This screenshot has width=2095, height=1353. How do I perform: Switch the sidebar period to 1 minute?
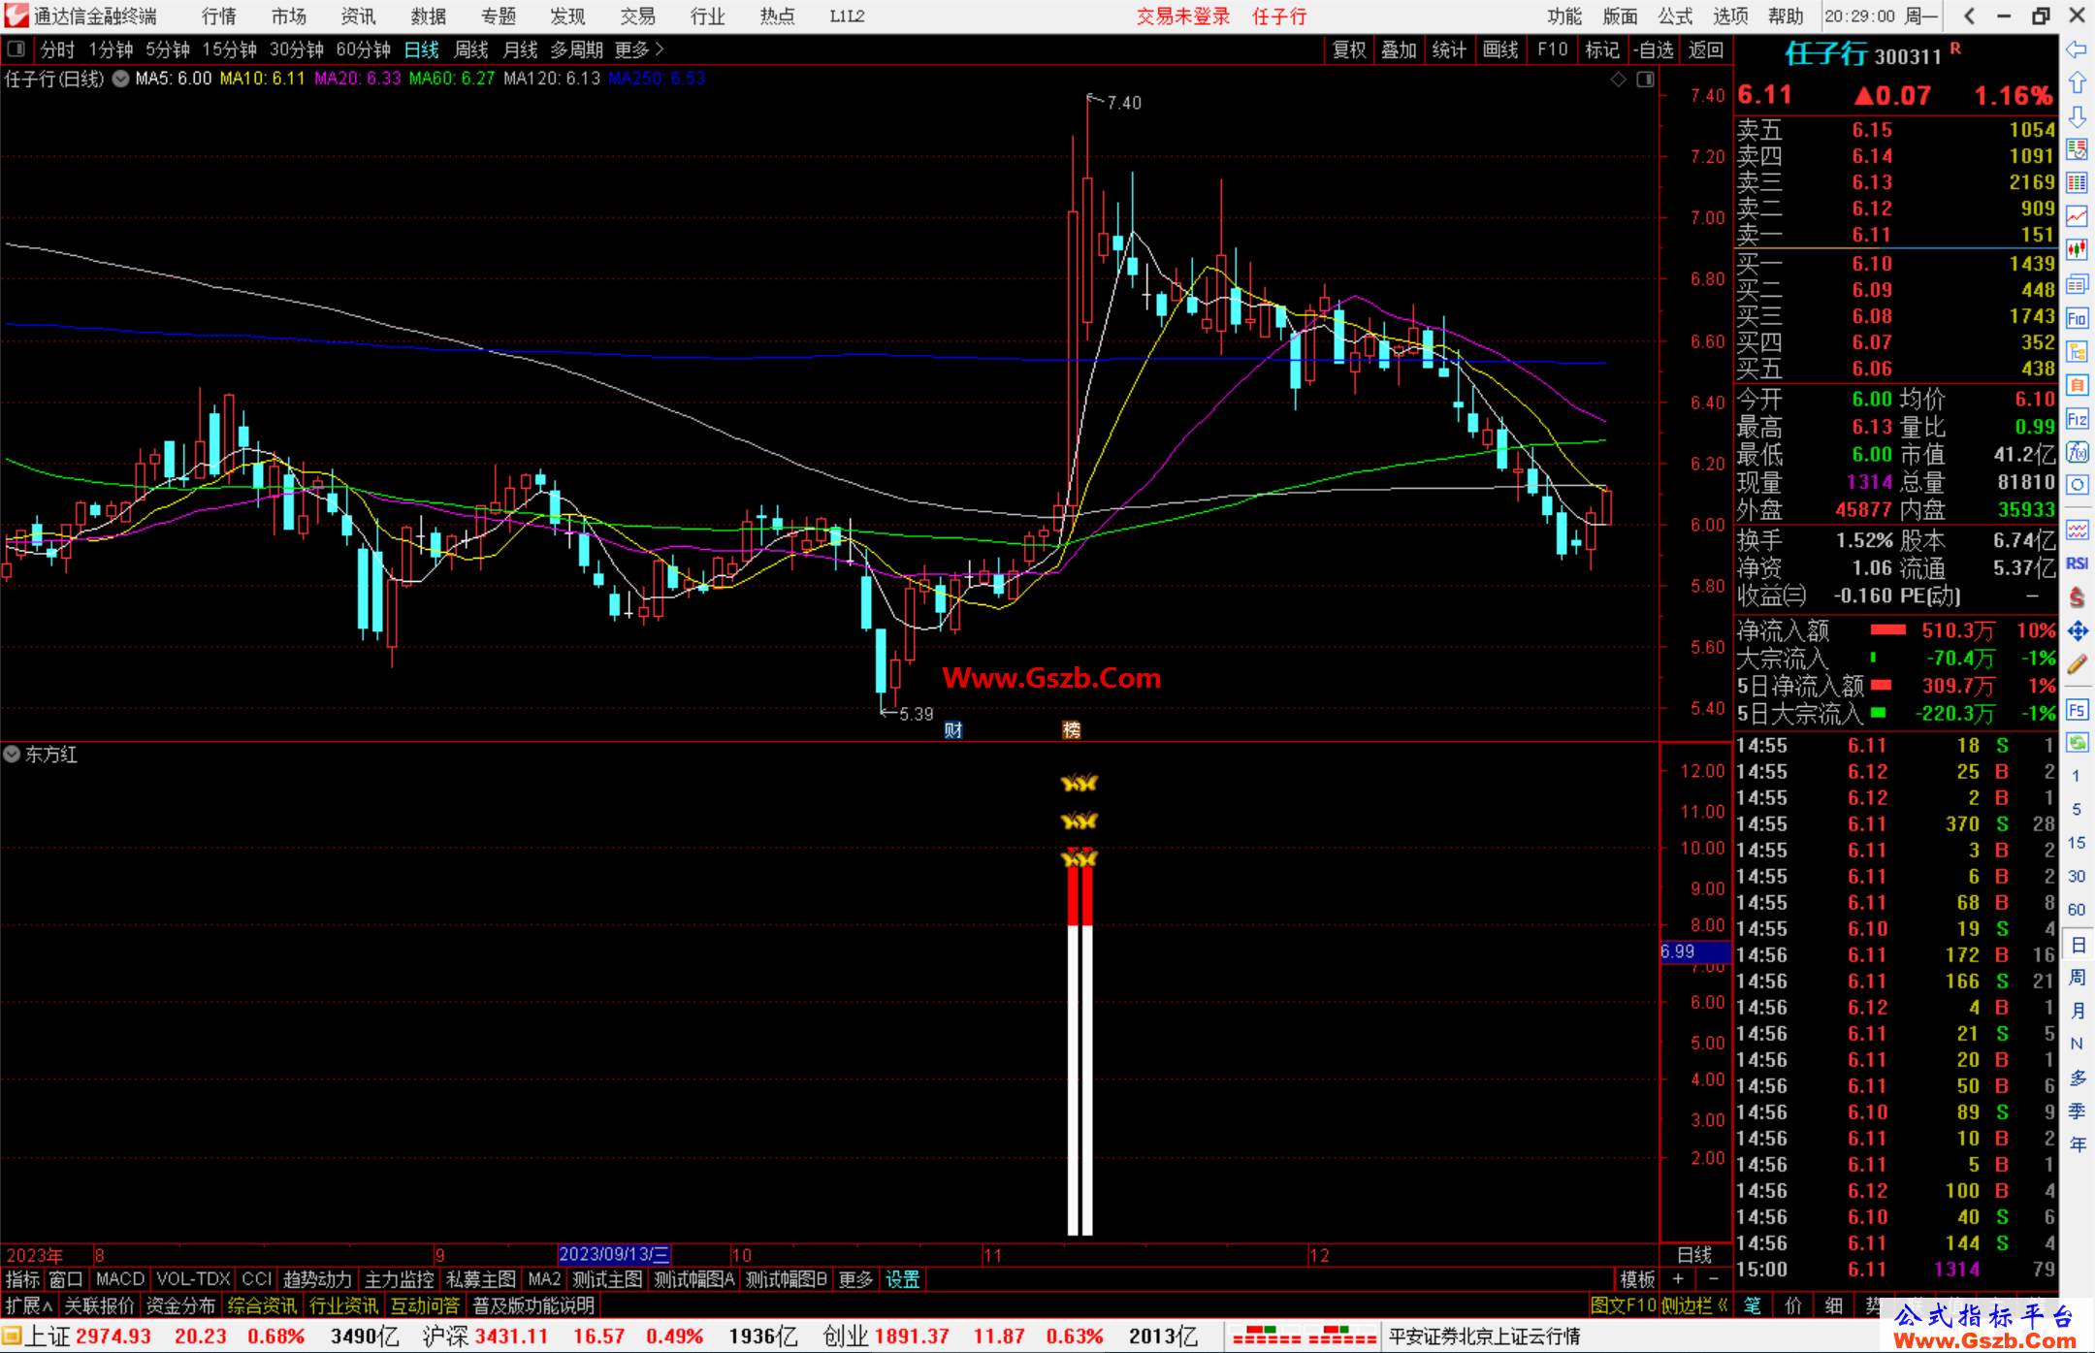click(2076, 776)
